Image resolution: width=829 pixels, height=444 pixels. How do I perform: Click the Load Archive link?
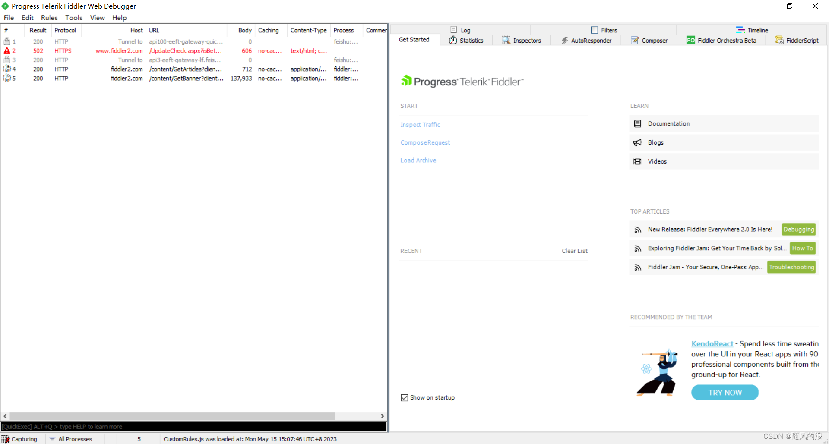click(x=418, y=160)
